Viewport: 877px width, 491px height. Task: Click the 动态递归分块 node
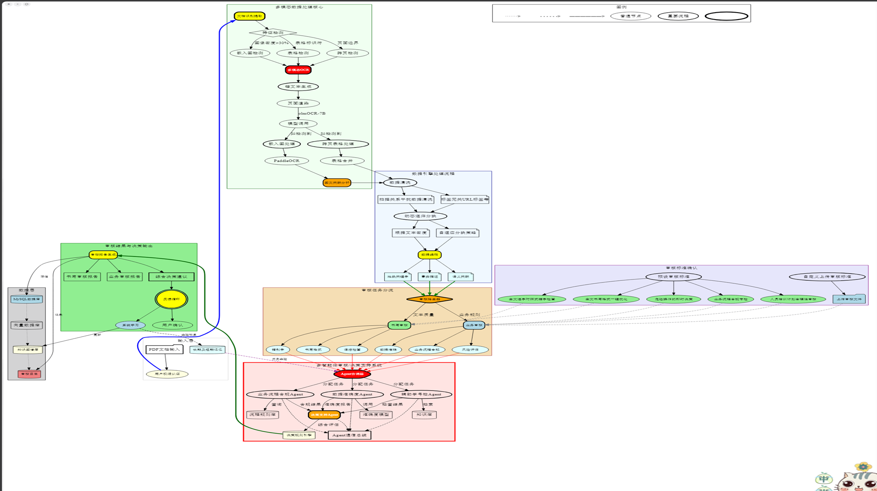[420, 216]
